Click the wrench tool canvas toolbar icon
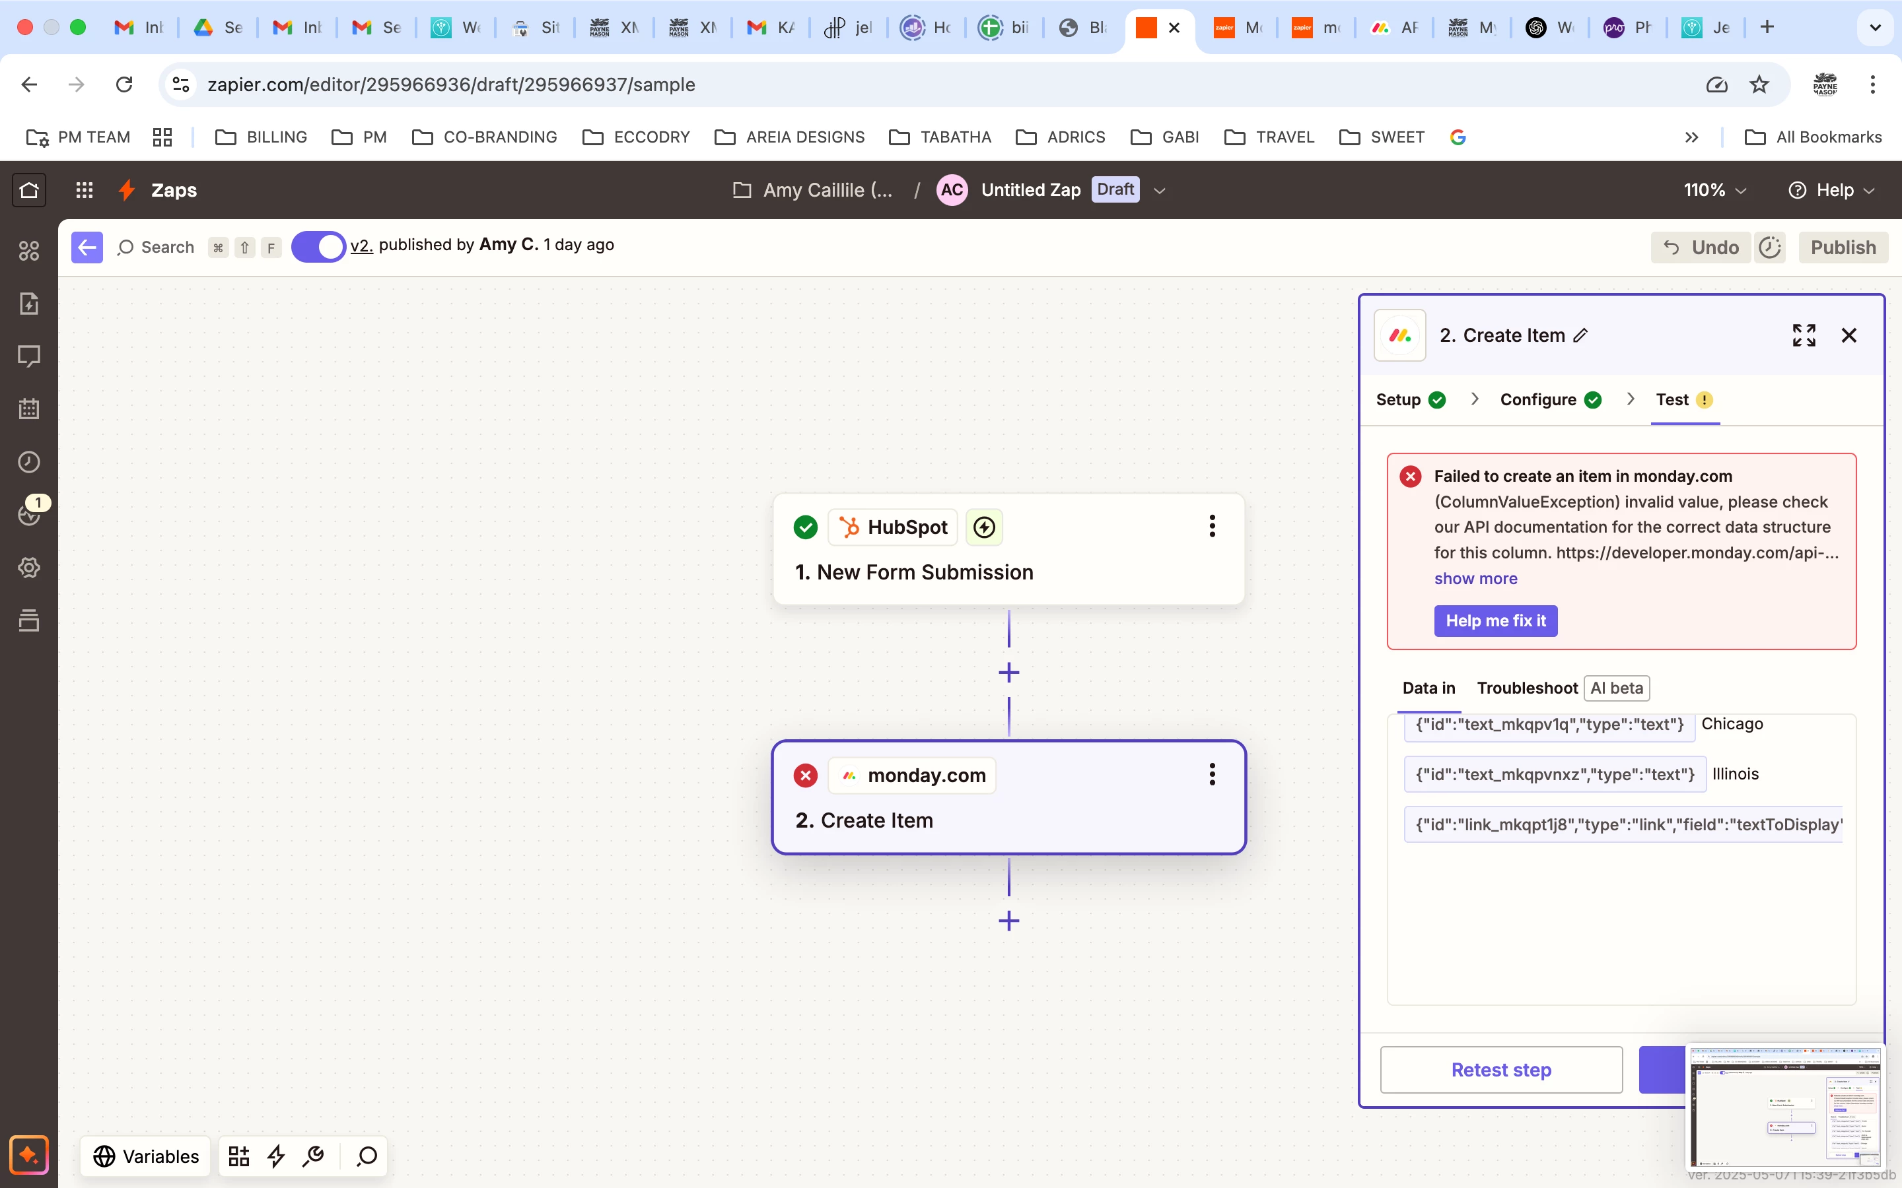Viewport: 1902px width, 1188px height. point(314,1156)
